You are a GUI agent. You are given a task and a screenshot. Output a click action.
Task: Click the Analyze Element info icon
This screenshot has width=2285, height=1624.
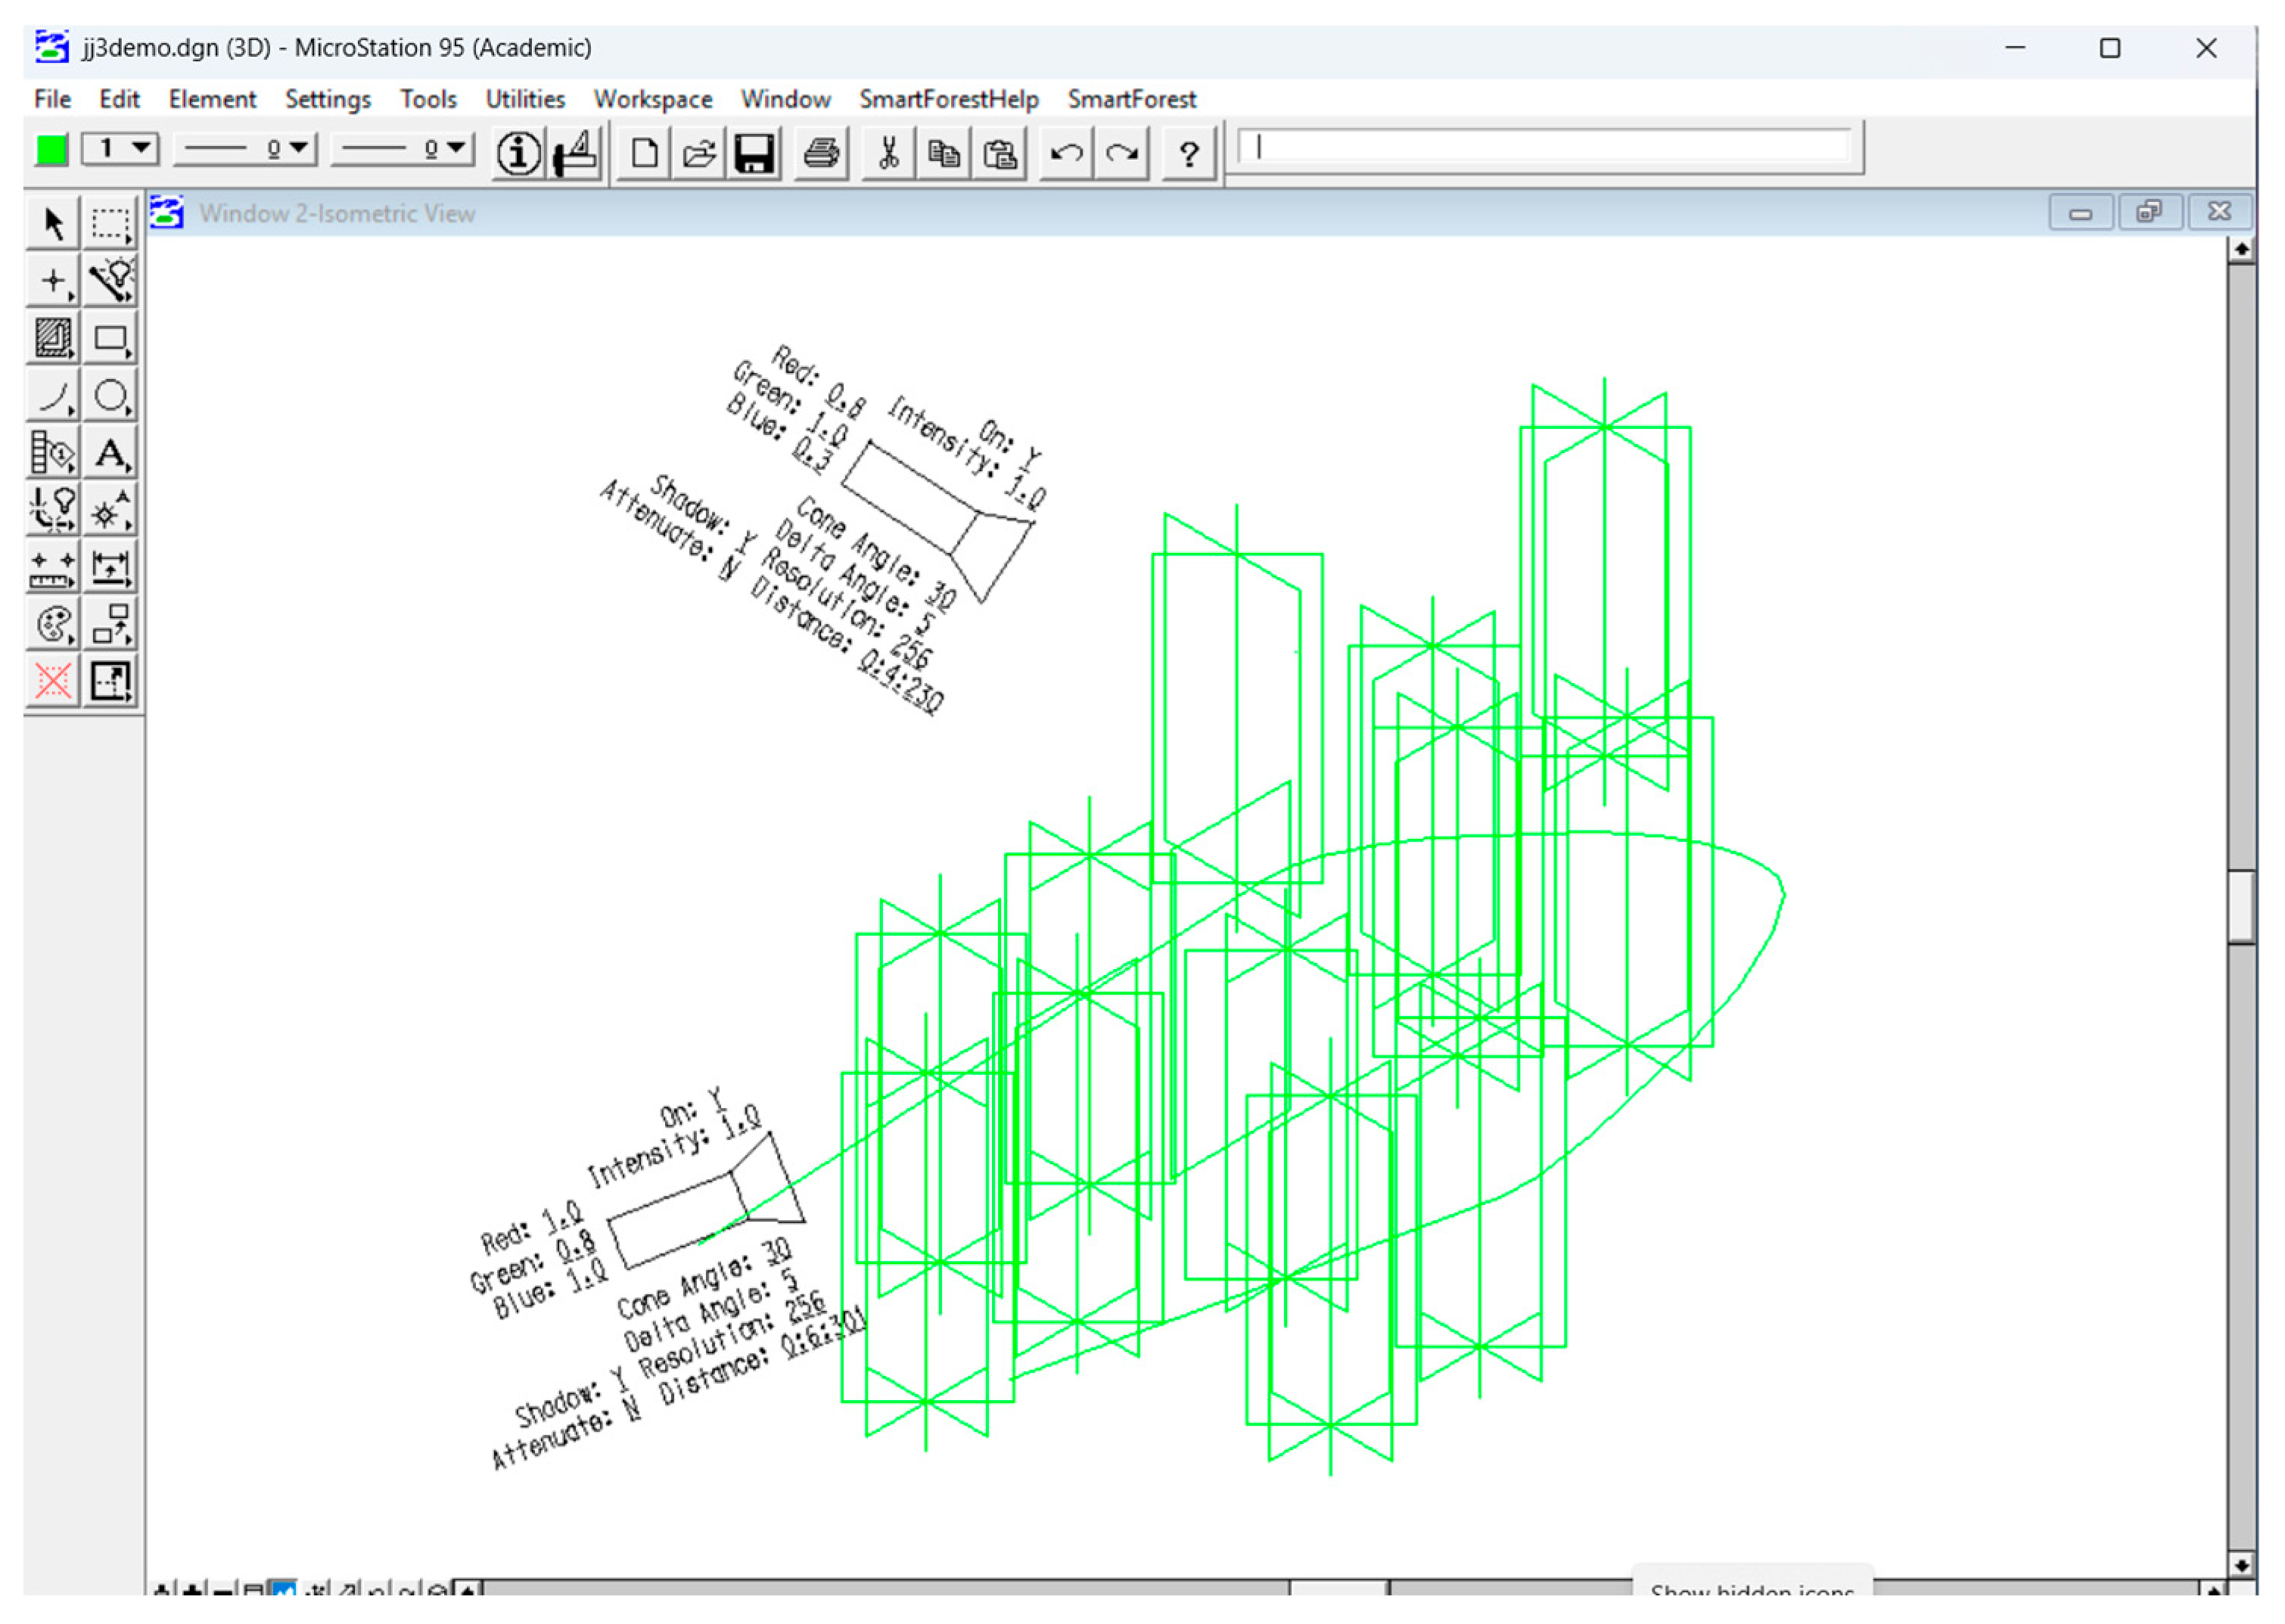click(518, 153)
